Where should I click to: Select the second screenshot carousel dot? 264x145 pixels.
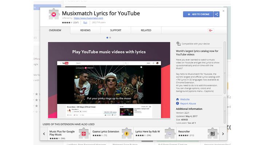click(x=110, y=38)
